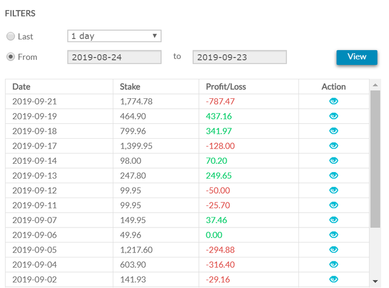View details for 2019-09-05 entry
The image size is (389, 288).
(x=333, y=250)
